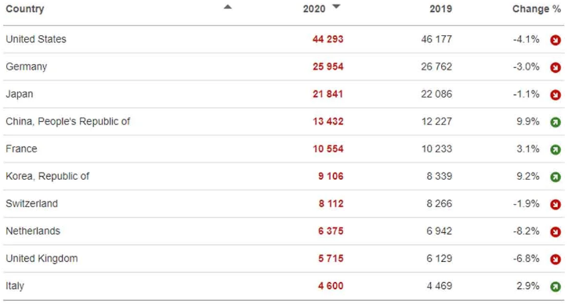
Task: Click the 2019 column header
Action: pyautogui.click(x=440, y=9)
